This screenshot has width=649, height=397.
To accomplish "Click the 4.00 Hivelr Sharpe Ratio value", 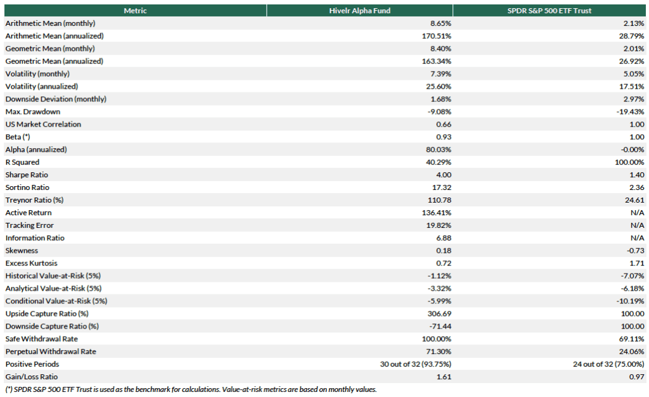I will pyautogui.click(x=444, y=175).
